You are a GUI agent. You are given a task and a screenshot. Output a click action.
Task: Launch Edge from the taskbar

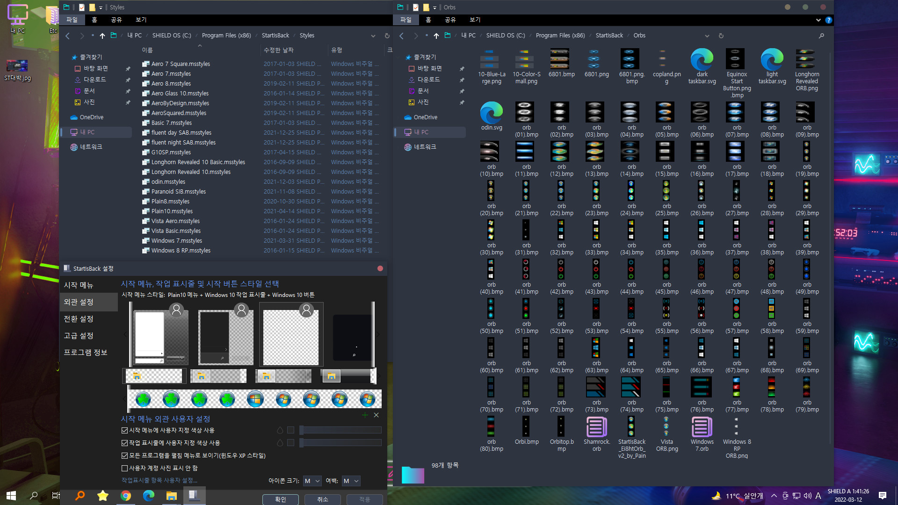point(148,496)
